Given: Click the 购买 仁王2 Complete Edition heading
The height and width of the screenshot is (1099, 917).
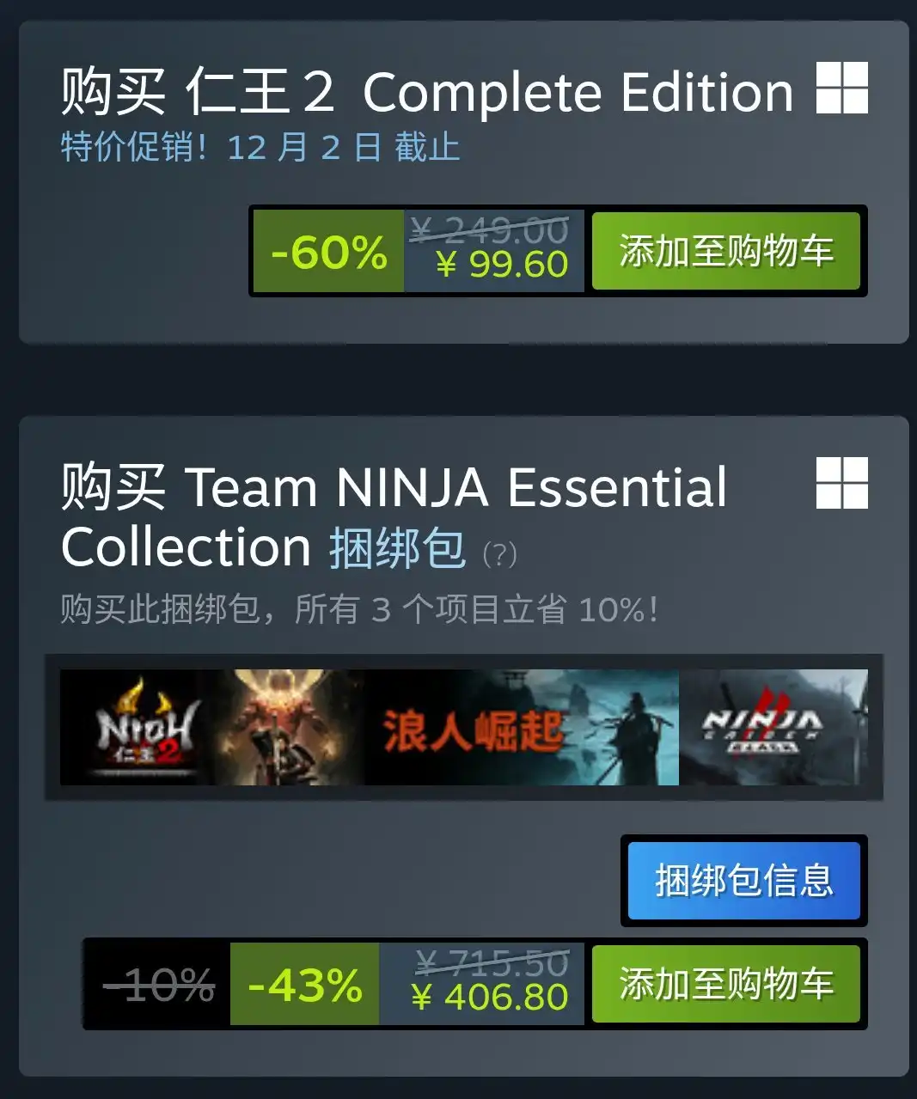Looking at the screenshot, I should (427, 92).
